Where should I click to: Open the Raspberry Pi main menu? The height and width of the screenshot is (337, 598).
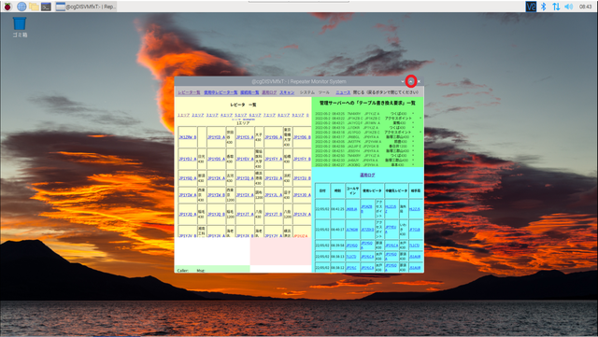coord(7,7)
